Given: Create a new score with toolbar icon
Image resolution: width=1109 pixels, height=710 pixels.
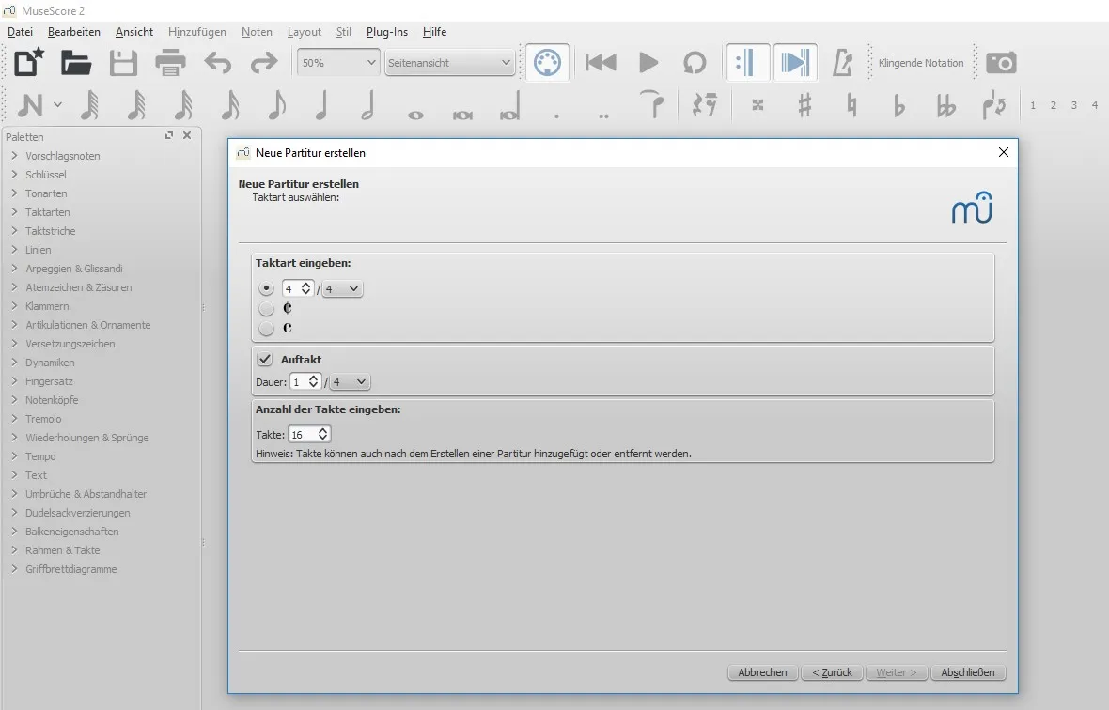Looking at the screenshot, I should (29, 63).
